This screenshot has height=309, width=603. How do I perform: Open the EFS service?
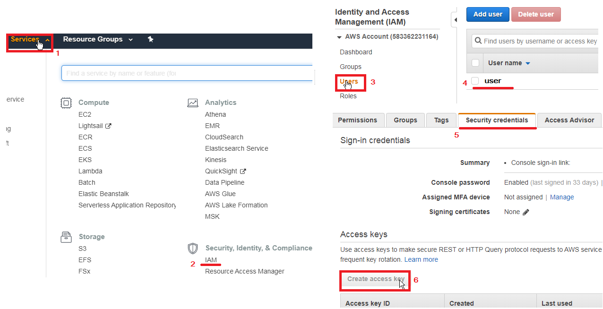[x=85, y=260]
